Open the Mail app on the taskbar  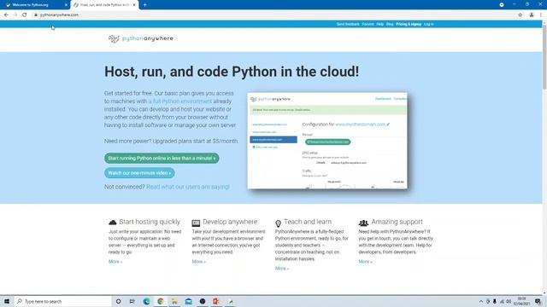click(188, 301)
